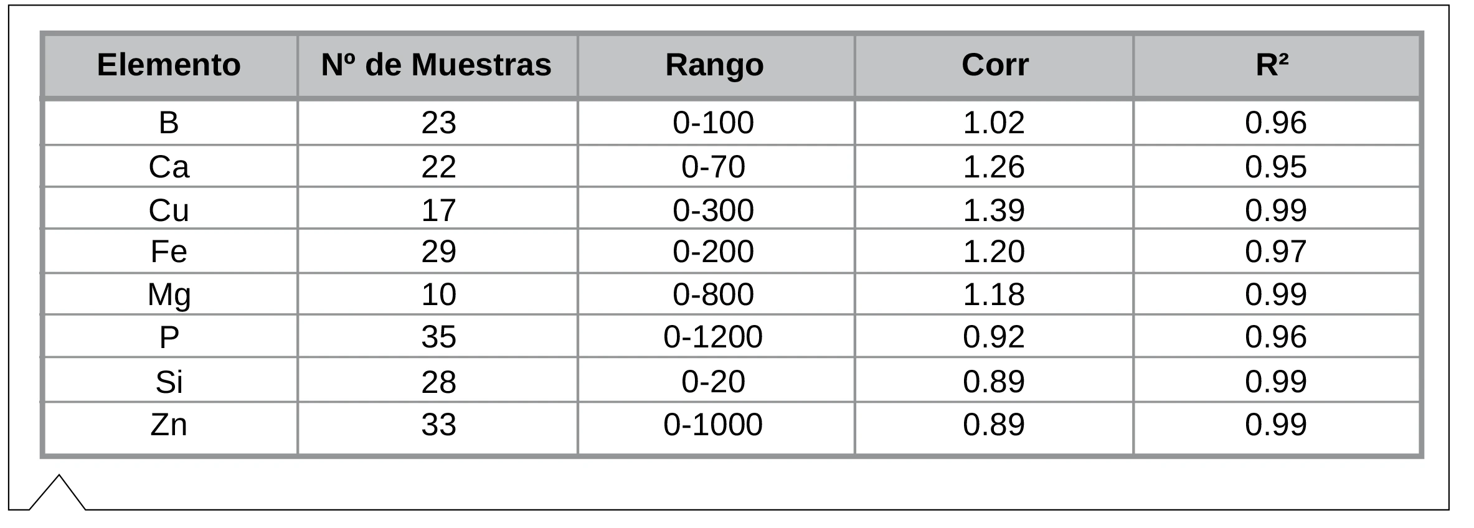Click the Elemento column header

169,65
